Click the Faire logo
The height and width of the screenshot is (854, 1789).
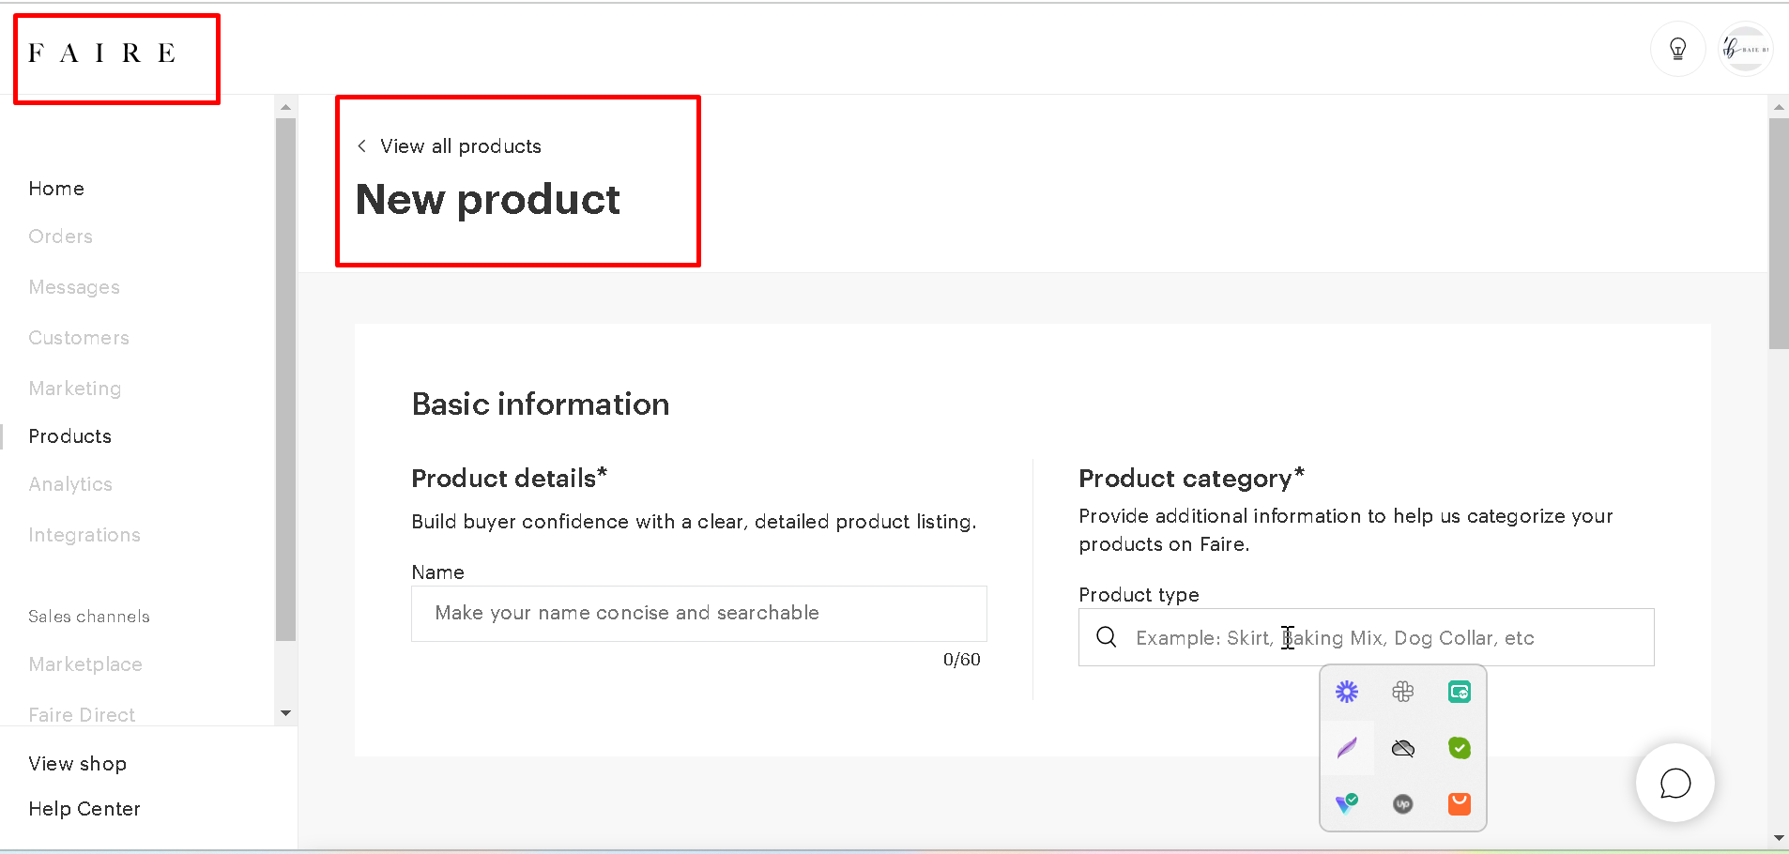[102, 53]
